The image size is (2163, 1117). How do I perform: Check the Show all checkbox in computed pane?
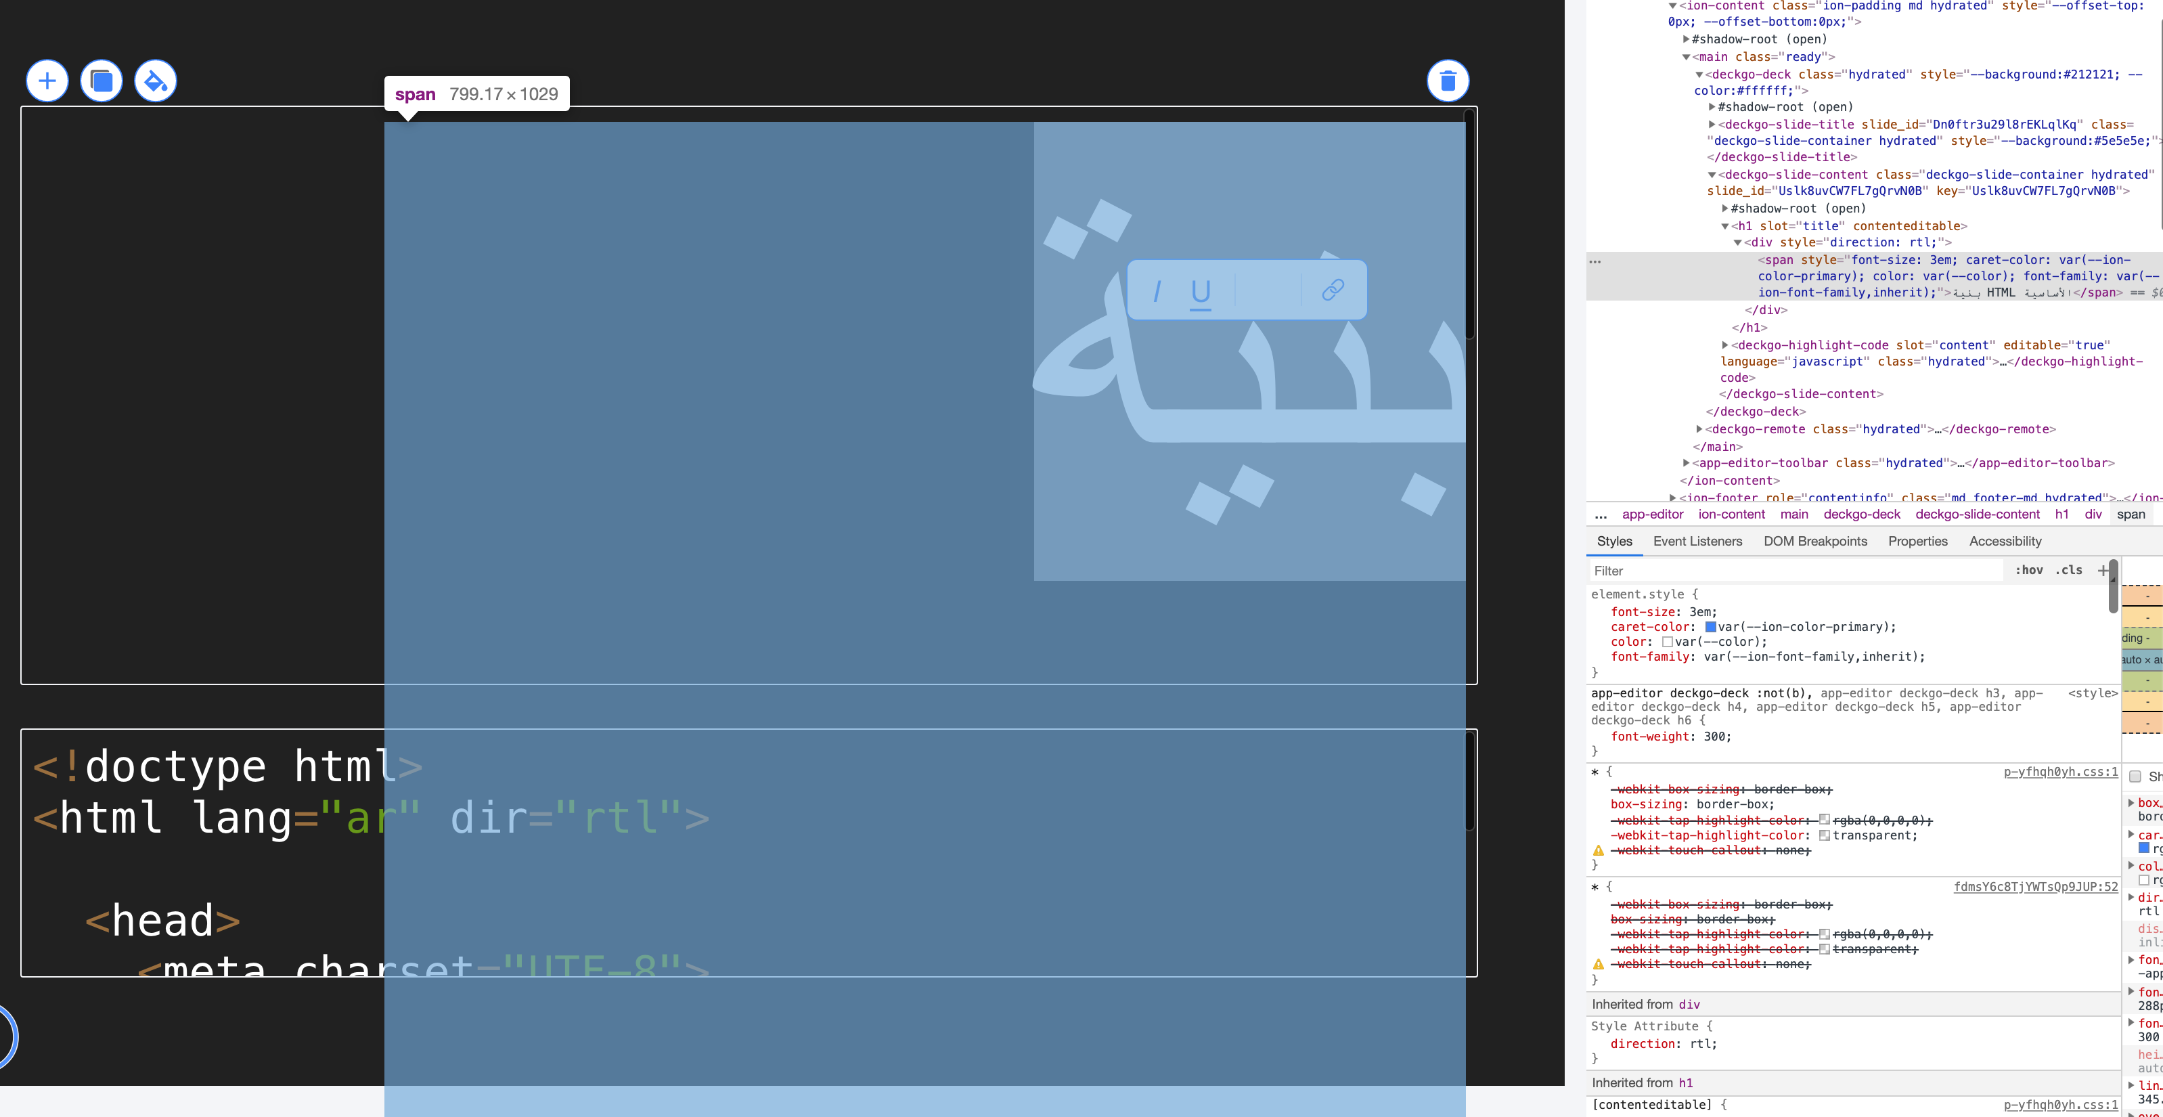2135,777
